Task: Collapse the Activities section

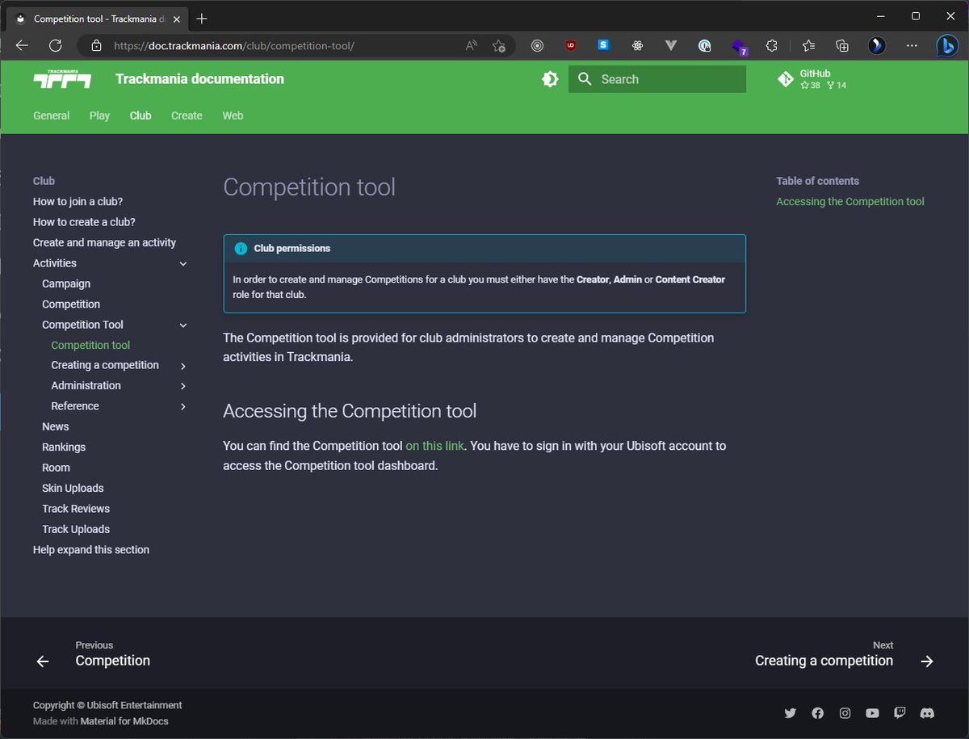Action: [183, 263]
